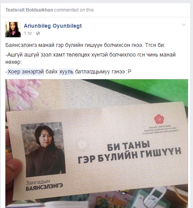This screenshot has width=193, height=208.
Task: Click the "commented on this" header text
Action: tap(74, 10)
